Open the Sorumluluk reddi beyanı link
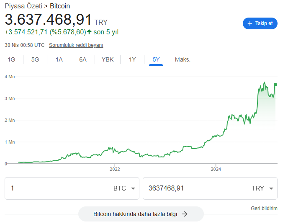288x224 pixels. click(x=76, y=45)
